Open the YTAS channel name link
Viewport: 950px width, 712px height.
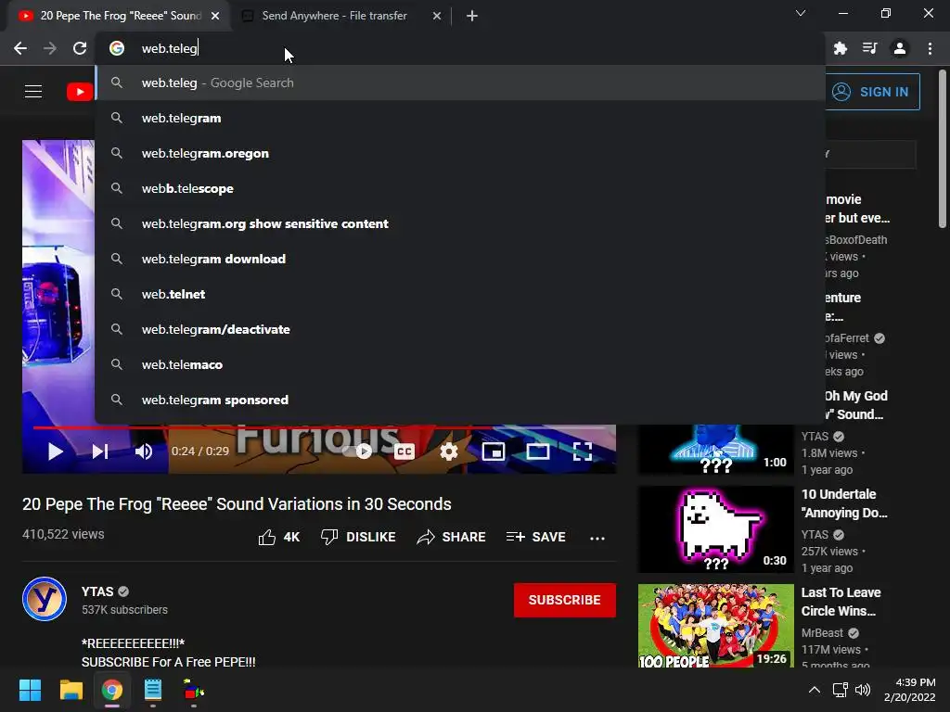(x=96, y=591)
